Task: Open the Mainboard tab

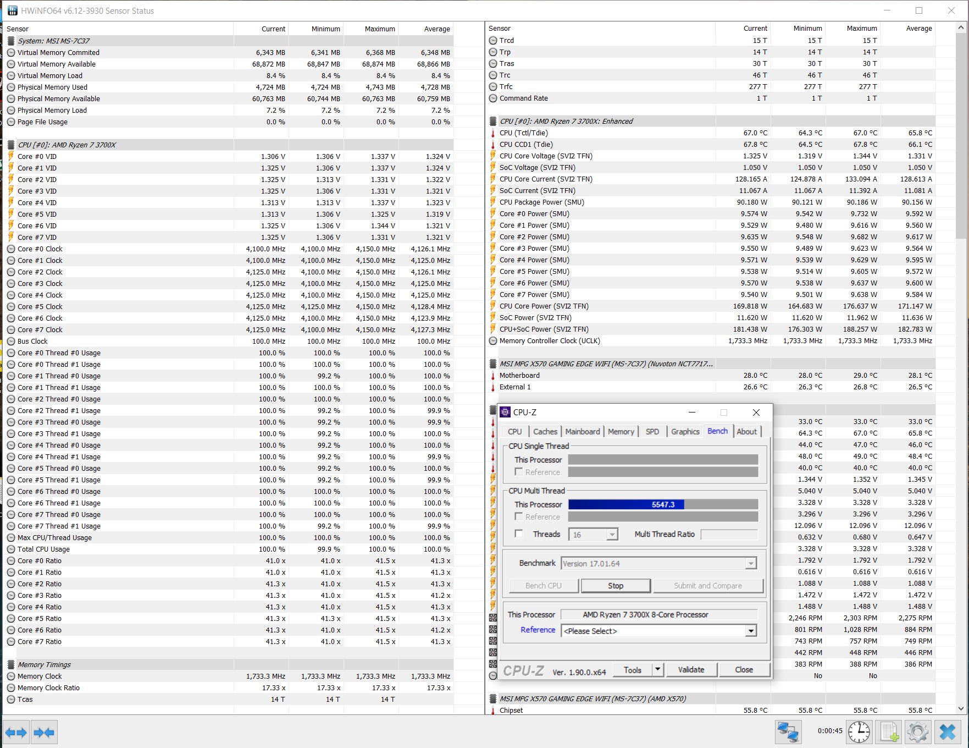Action: tap(583, 432)
